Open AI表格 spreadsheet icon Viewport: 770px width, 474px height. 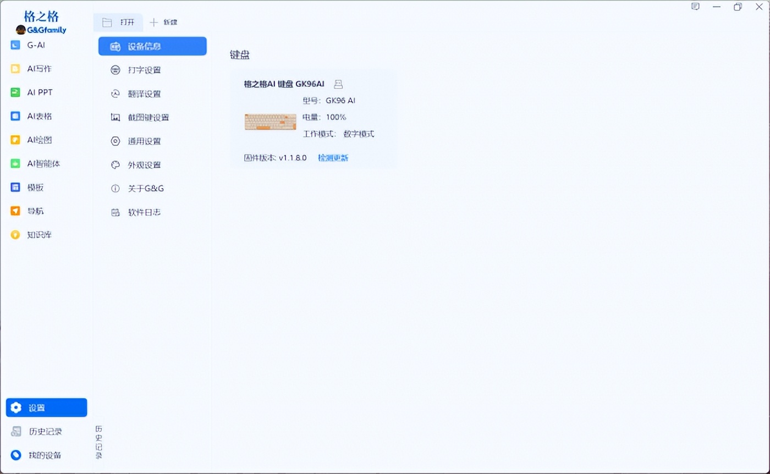(x=15, y=116)
